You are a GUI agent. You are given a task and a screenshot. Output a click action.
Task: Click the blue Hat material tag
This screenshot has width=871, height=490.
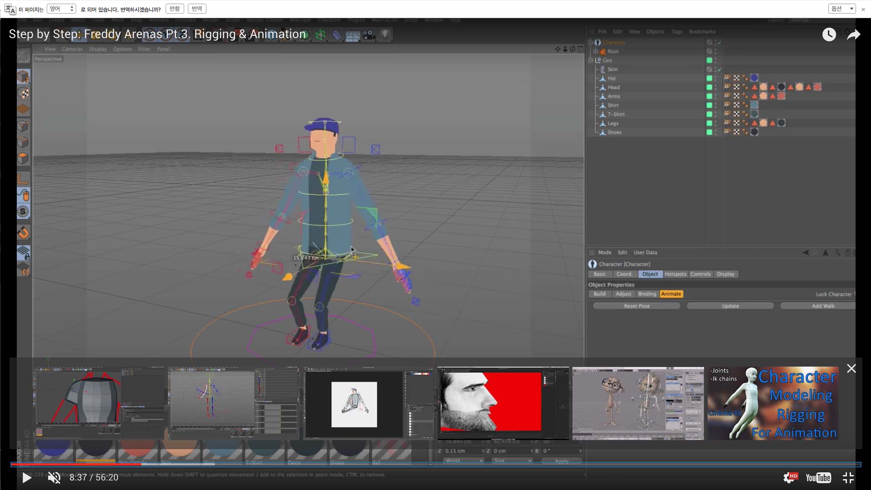click(x=754, y=78)
